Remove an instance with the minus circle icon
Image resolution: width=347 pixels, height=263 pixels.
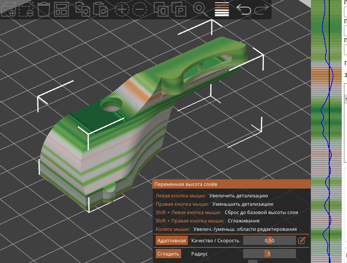pos(139,9)
